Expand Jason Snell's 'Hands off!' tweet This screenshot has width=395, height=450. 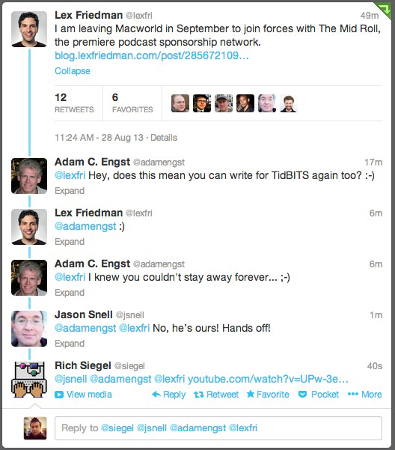[x=70, y=343]
